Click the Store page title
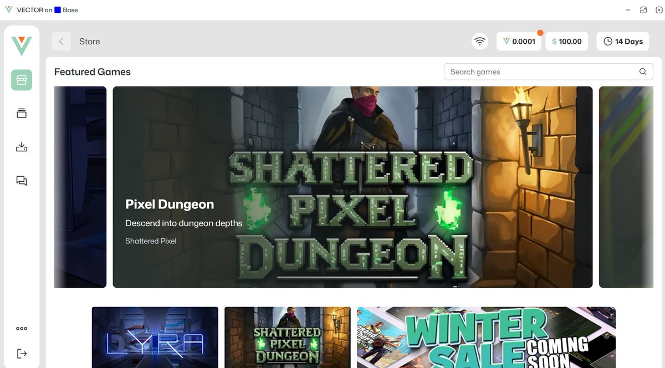Image resolution: width=665 pixels, height=368 pixels. pyautogui.click(x=90, y=42)
